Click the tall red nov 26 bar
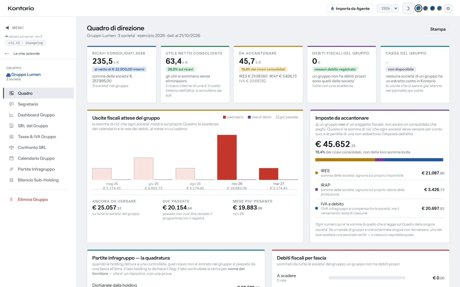This screenshot has width=460, height=287. pyautogui.click(x=227, y=157)
